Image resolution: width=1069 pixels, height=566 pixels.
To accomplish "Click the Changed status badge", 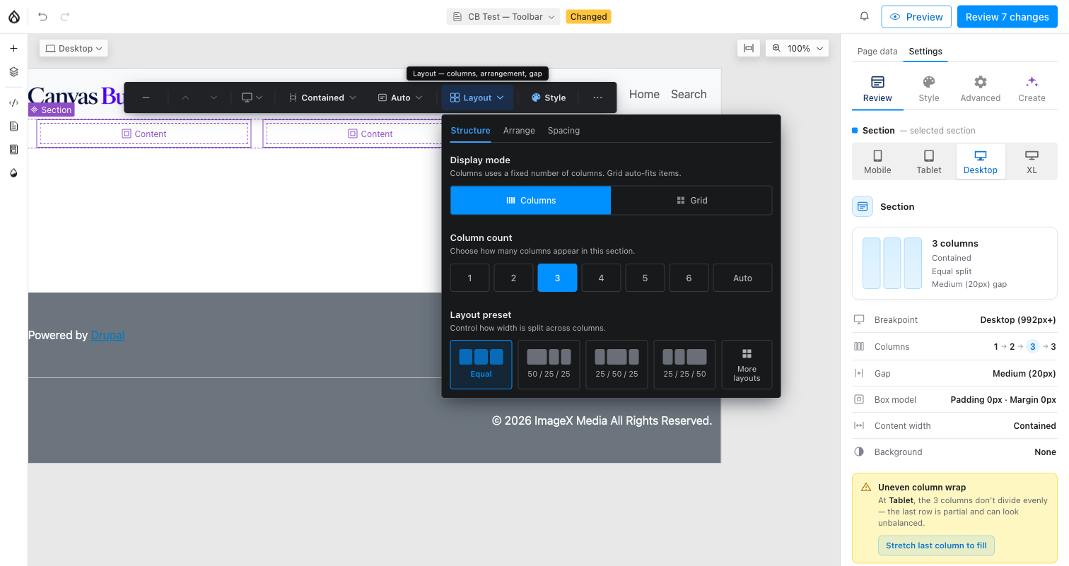I will coord(588,16).
